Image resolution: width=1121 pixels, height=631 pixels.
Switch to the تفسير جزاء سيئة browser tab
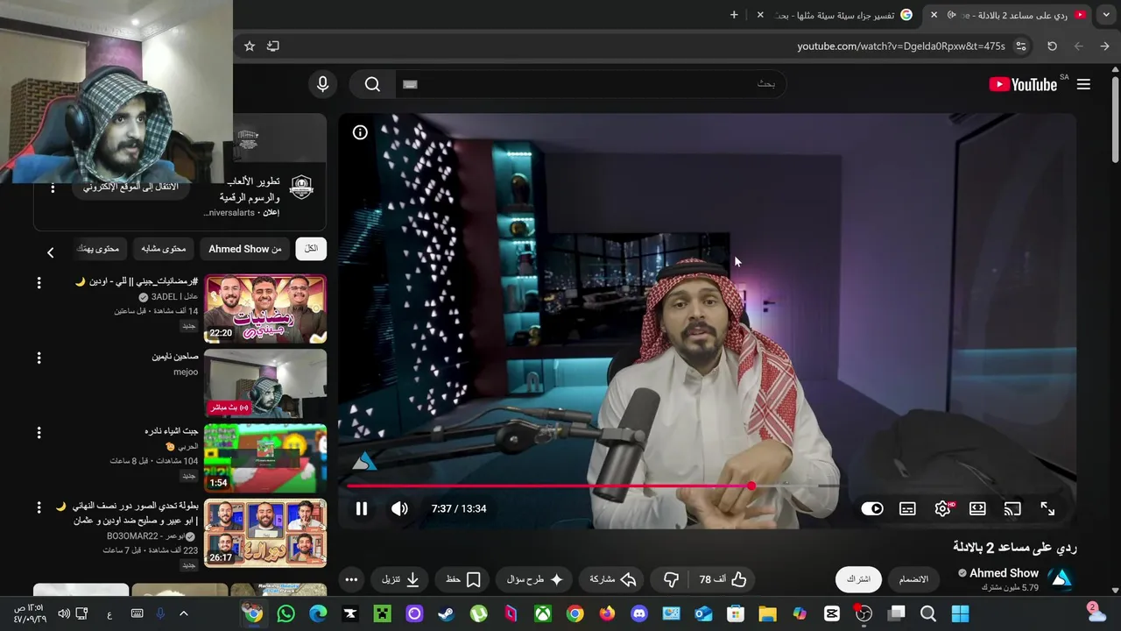coord(844,15)
